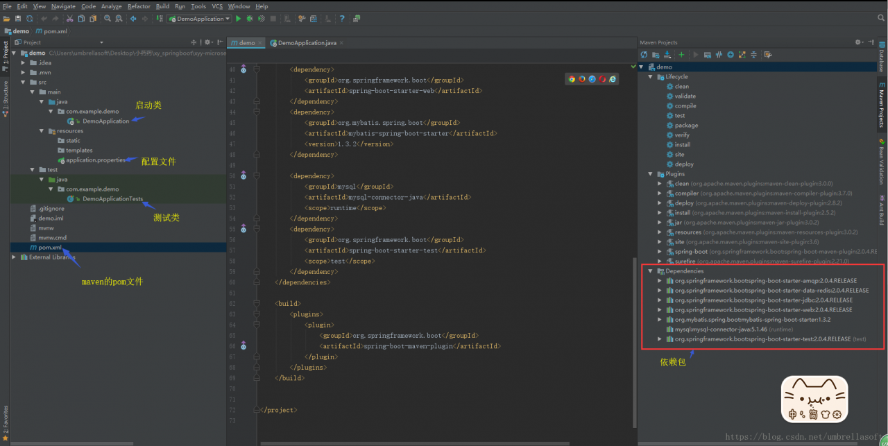Select DemoApplicationTests in project tree
This screenshot has height=446, width=888.
(112, 198)
